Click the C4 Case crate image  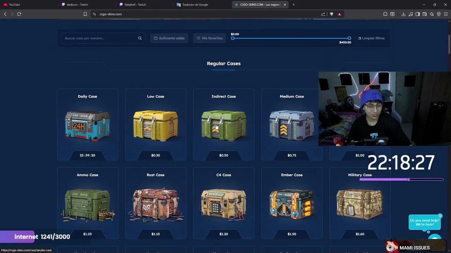point(224,205)
